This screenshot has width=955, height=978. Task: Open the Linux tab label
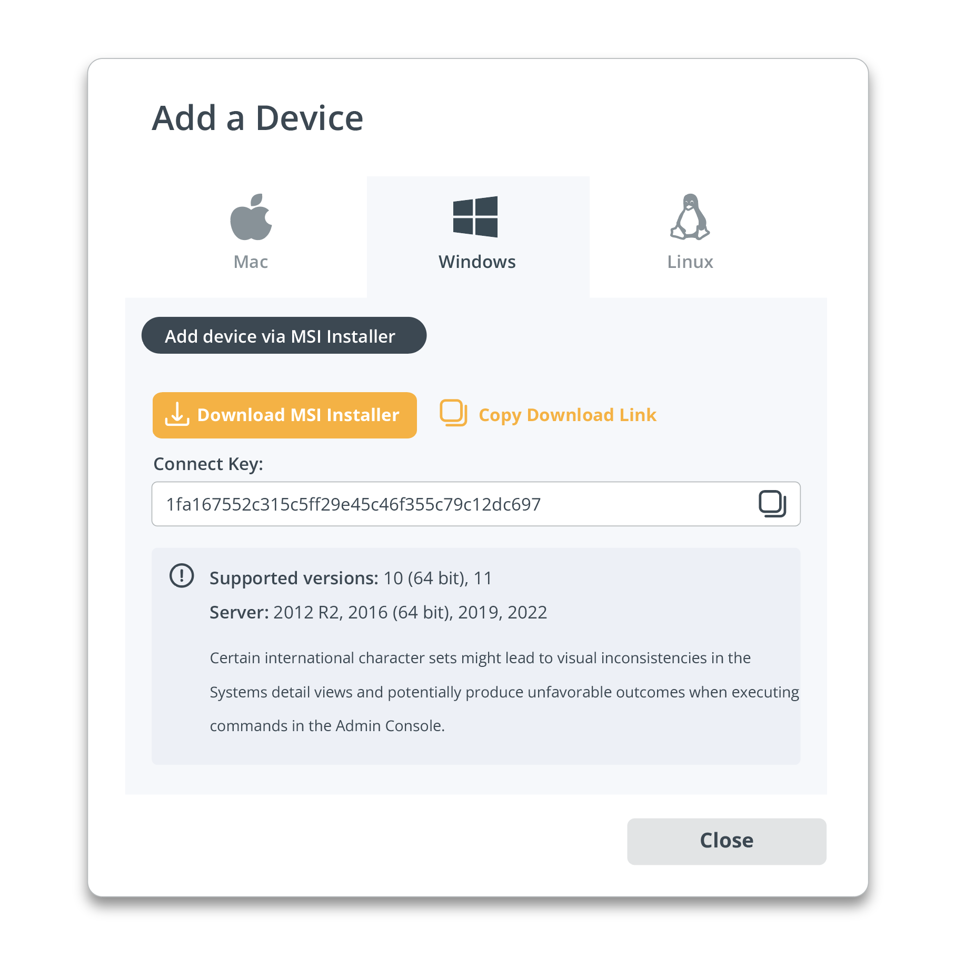690,262
